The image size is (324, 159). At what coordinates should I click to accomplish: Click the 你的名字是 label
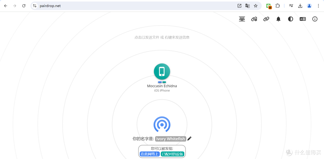(143, 139)
